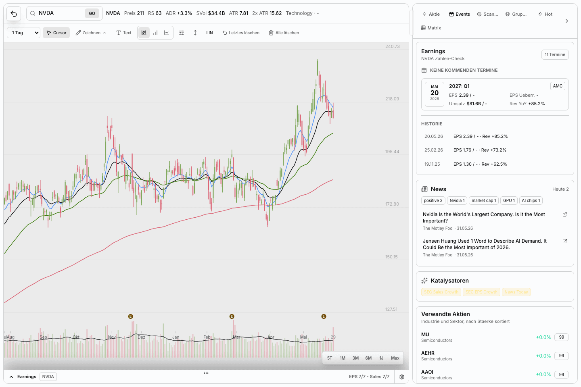Switch to bar chart type
This screenshot has width=581, height=387.
click(x=155, y=33)
